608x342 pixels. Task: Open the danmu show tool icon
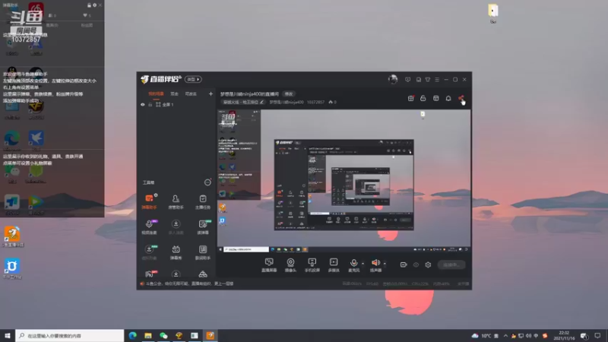coord(176,252)
